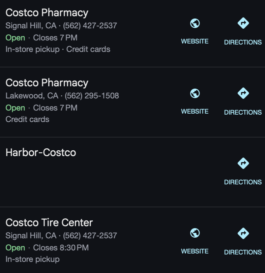Get directions to Signal Hill Costco Pharmacy
265x273 pixels.
click(243, 23)
